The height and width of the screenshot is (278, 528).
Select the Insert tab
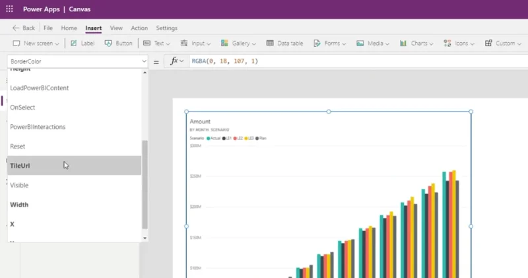tap(93, 28)
